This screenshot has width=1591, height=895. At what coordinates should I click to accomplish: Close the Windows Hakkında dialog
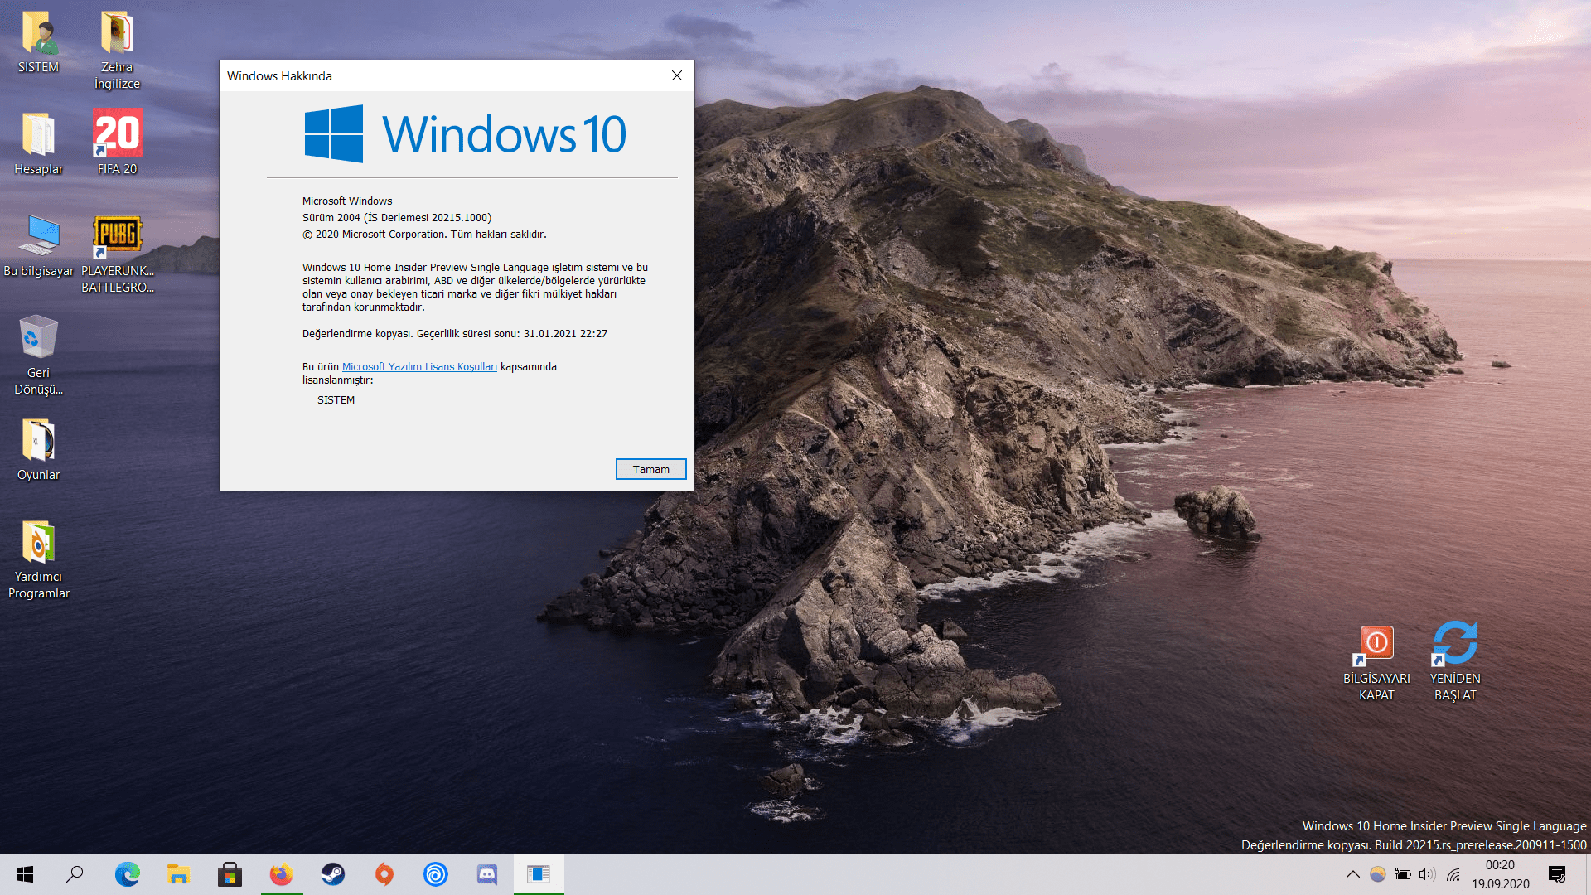(677, 75)
